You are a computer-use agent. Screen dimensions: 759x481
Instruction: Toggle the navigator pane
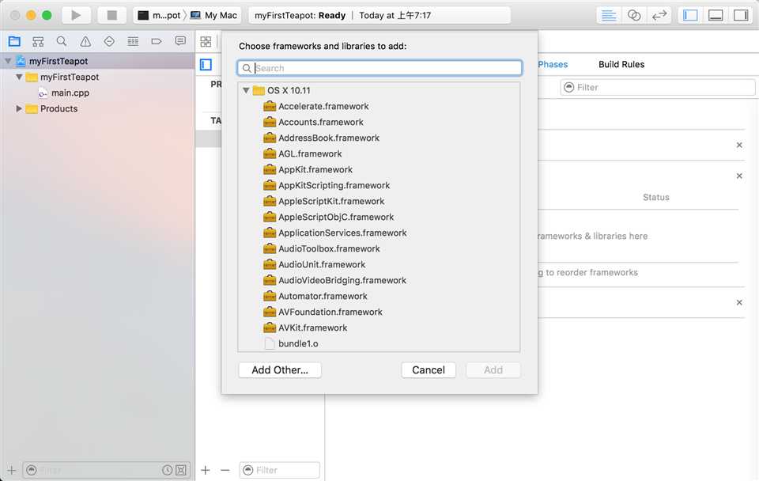click(690, 15)
